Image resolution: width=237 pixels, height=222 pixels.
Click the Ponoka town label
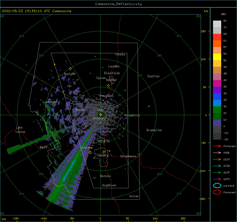120,54
